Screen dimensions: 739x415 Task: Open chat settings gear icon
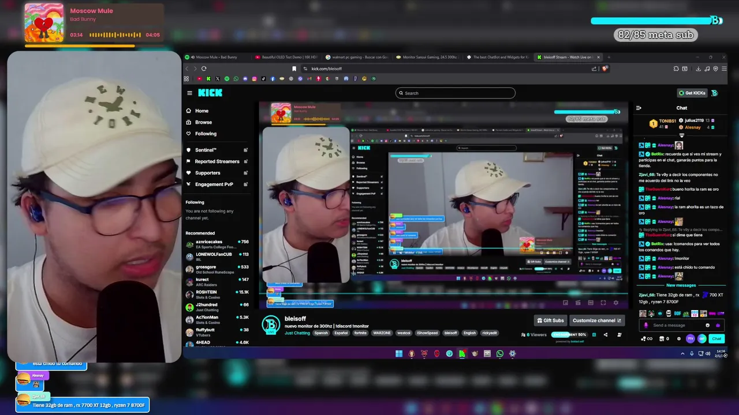679,338
